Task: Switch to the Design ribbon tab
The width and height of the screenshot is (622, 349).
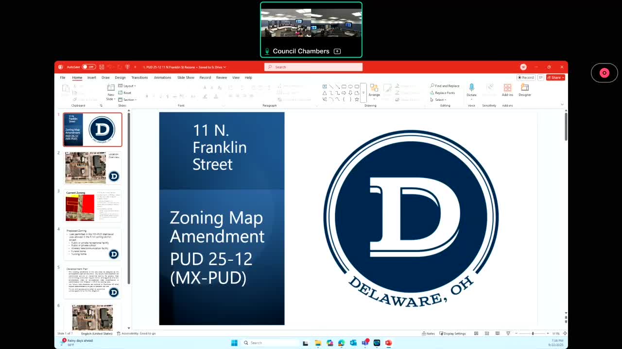Action: 120,78
